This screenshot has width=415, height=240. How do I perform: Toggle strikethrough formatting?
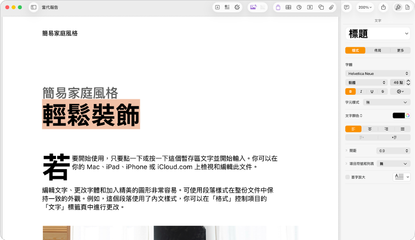[383, 92]
